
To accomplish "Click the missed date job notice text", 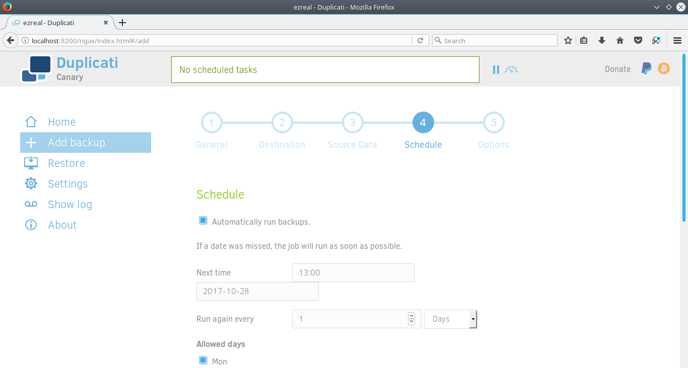I will coord(299,246).
